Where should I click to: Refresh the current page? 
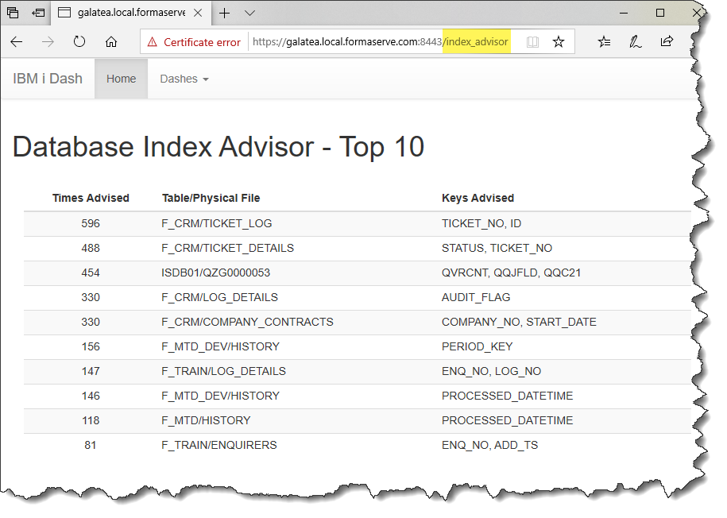tap(79, 42)
